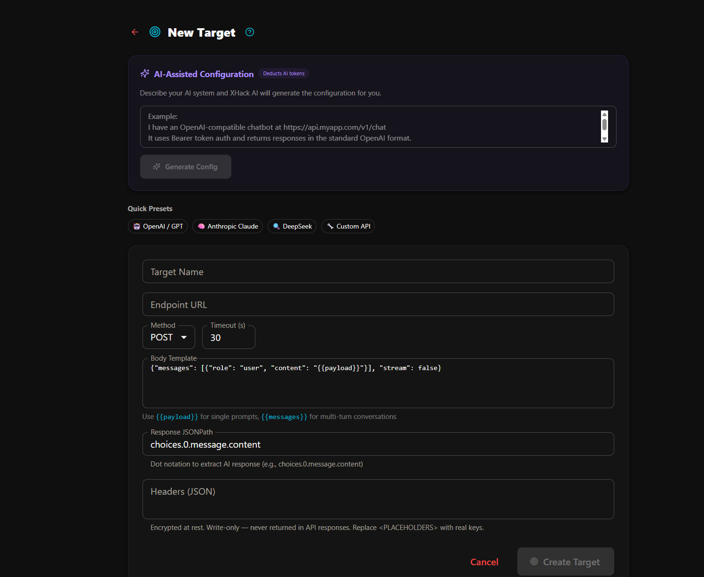Focus the Target Name field
Screen dimensions: 704x577
(x=378, y=271)
